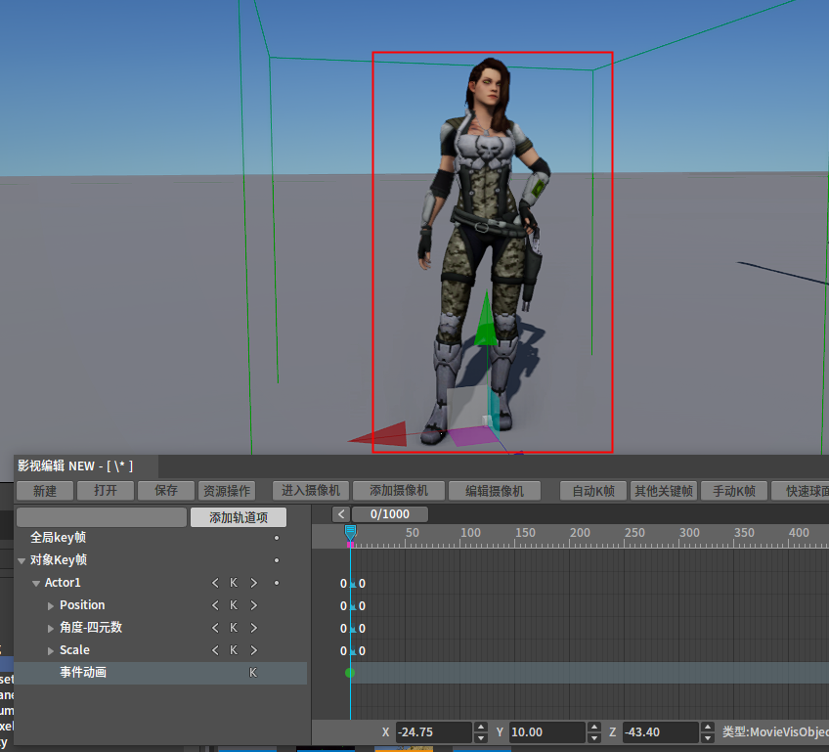Expand the Position track
The image size is (829, 752).
(51, 605)
